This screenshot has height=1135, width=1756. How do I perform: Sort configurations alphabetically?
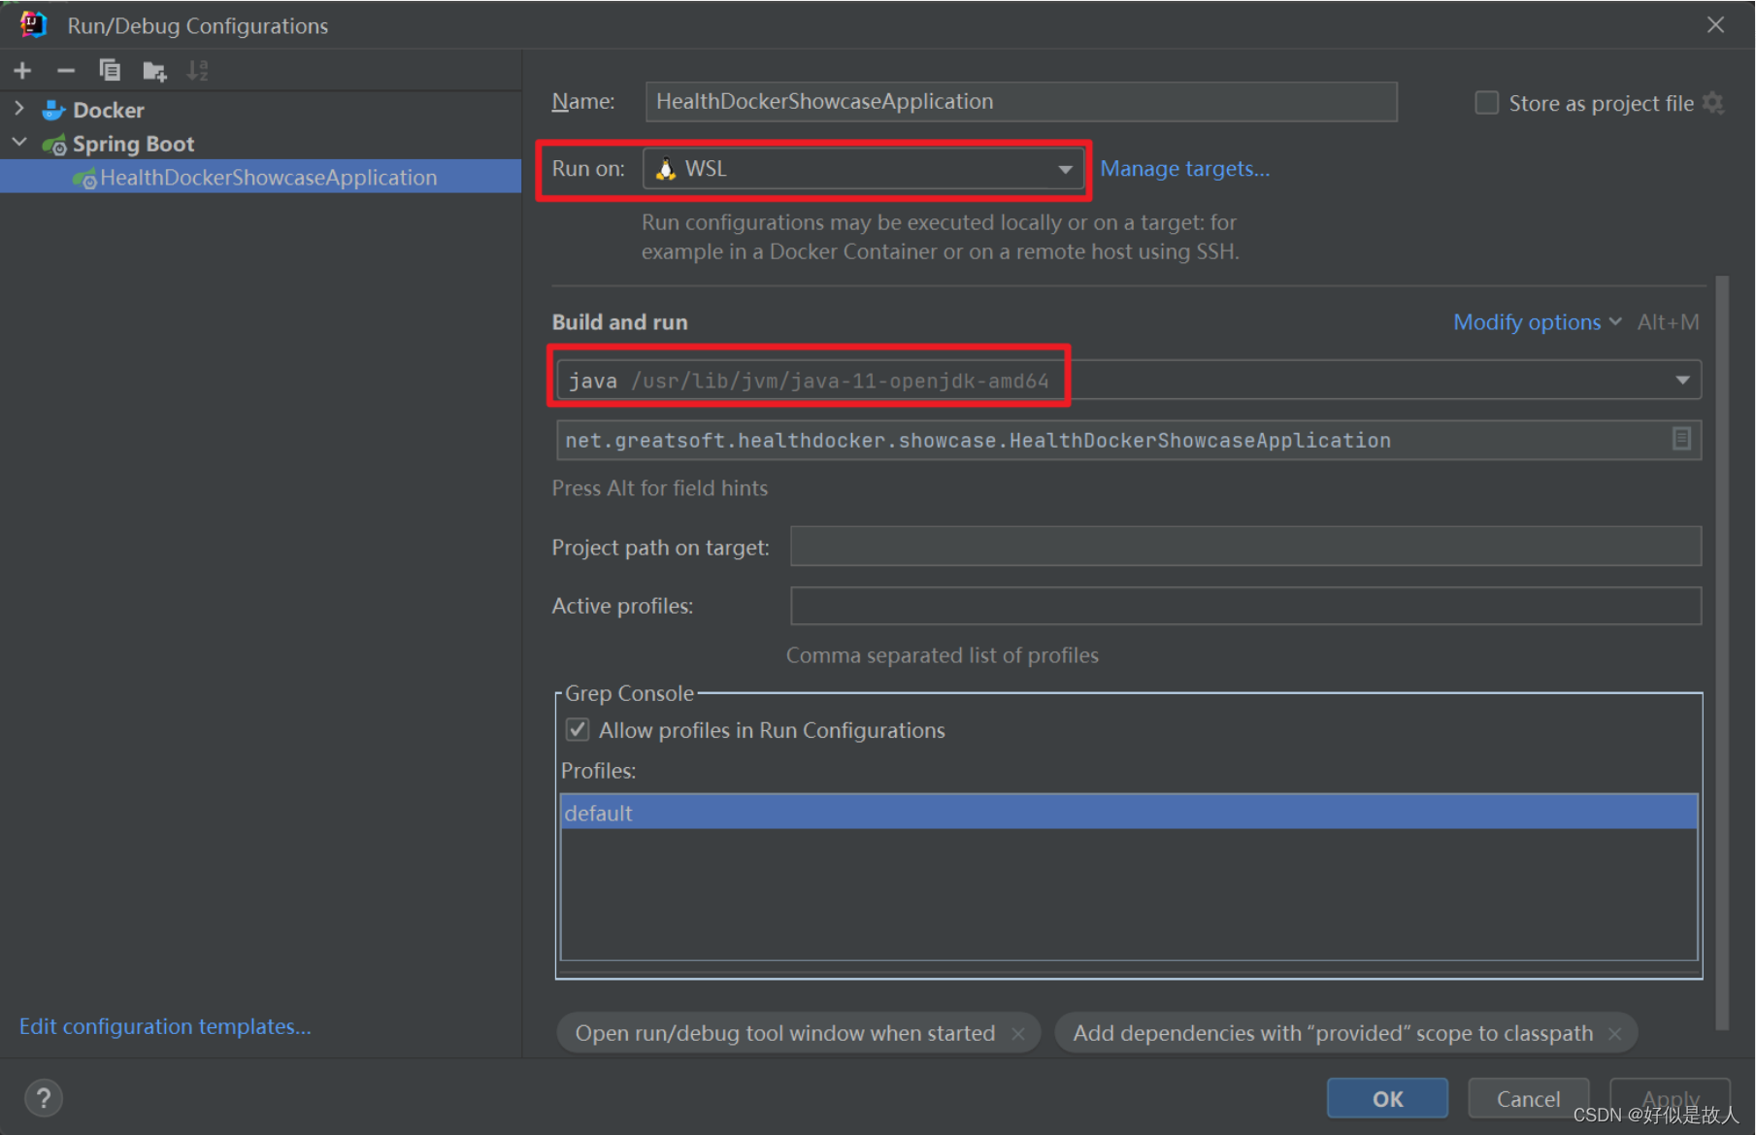[197, 70]
